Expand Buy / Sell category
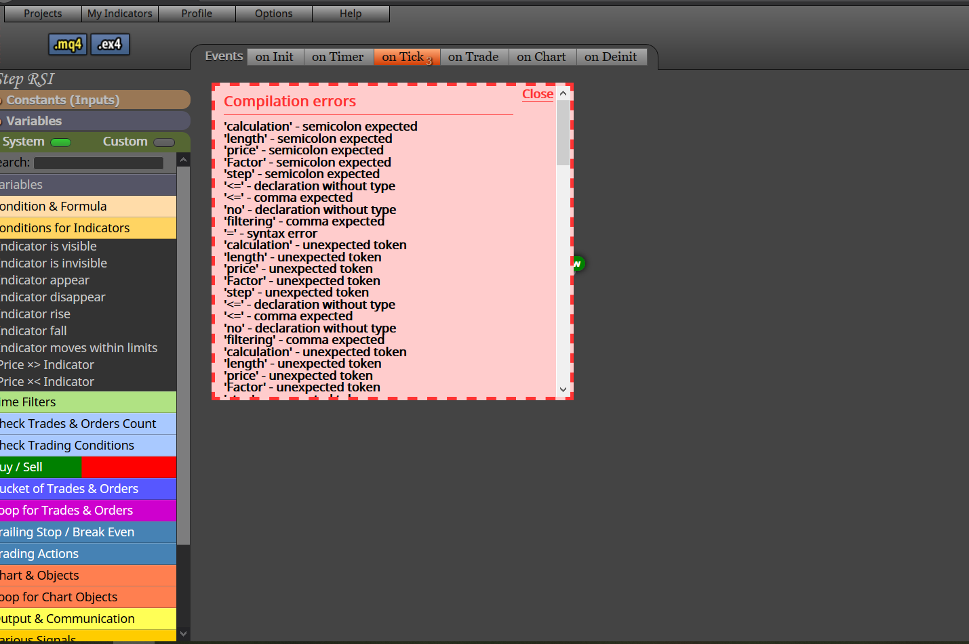Screen dimensions: 969x644 [x=88, y=467]
